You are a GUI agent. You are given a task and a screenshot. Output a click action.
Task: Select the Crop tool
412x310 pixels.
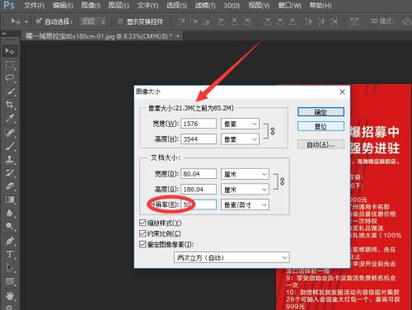(x=10, y=105)
